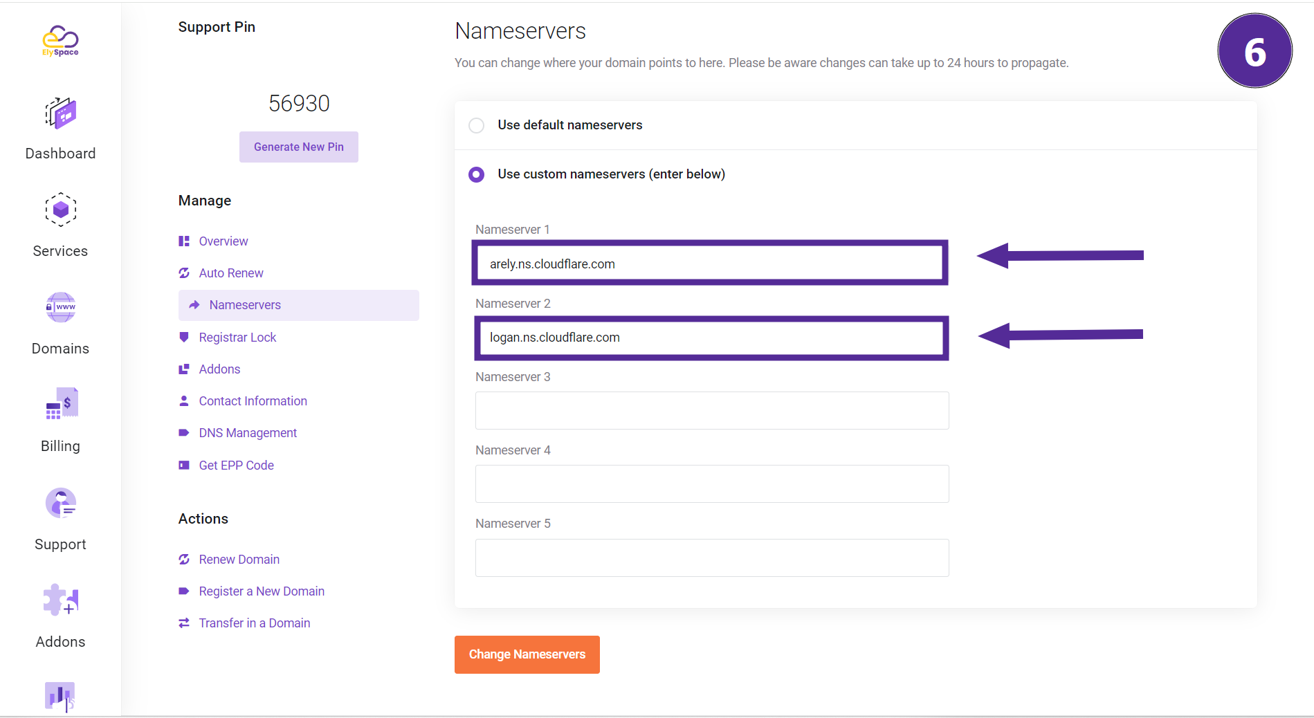
Task: Focus the empty Nameserver 3 field
Action: coord(712,411)
